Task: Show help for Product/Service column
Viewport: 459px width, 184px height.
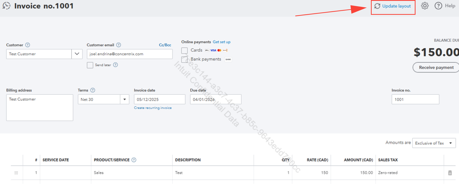Action: pyautogui.click(x=134, y=160)
